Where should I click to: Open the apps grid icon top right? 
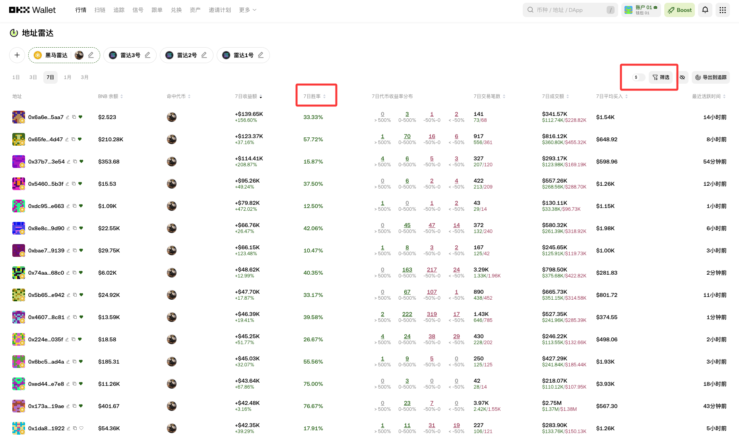pyautogui.click(x=723, y=10)
